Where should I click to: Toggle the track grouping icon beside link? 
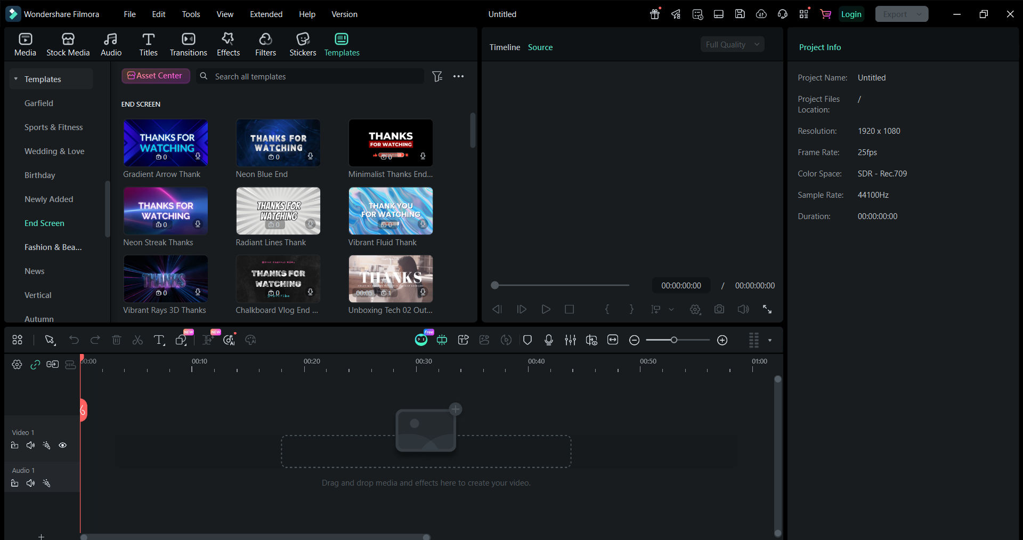pos(53,365)
